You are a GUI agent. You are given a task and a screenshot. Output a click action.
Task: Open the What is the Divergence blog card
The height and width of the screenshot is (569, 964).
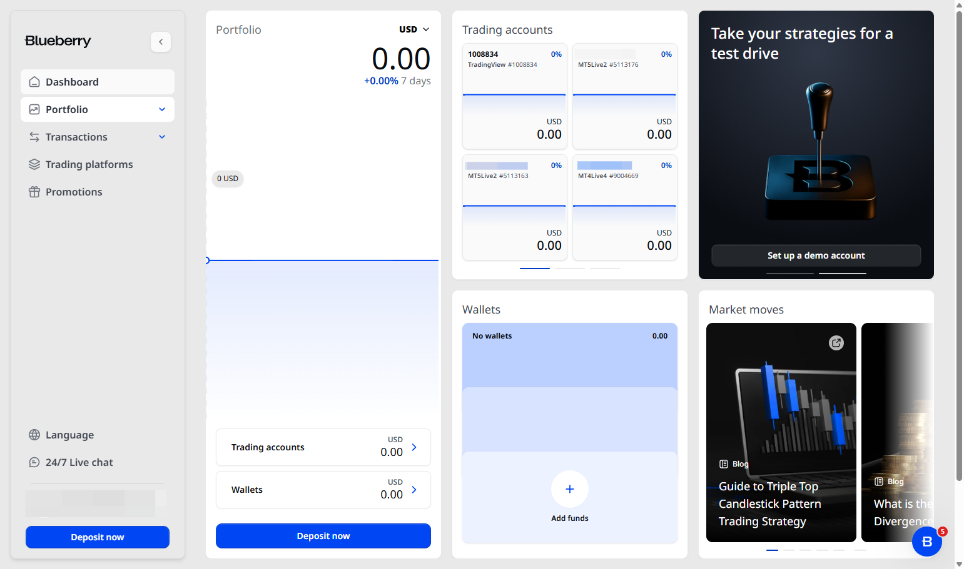[x=896, y=432]
